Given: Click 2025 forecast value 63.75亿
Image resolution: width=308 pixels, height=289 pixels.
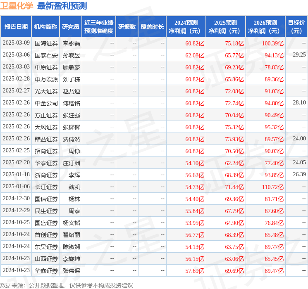Looking at the screenshot, I should coord(234,247).
